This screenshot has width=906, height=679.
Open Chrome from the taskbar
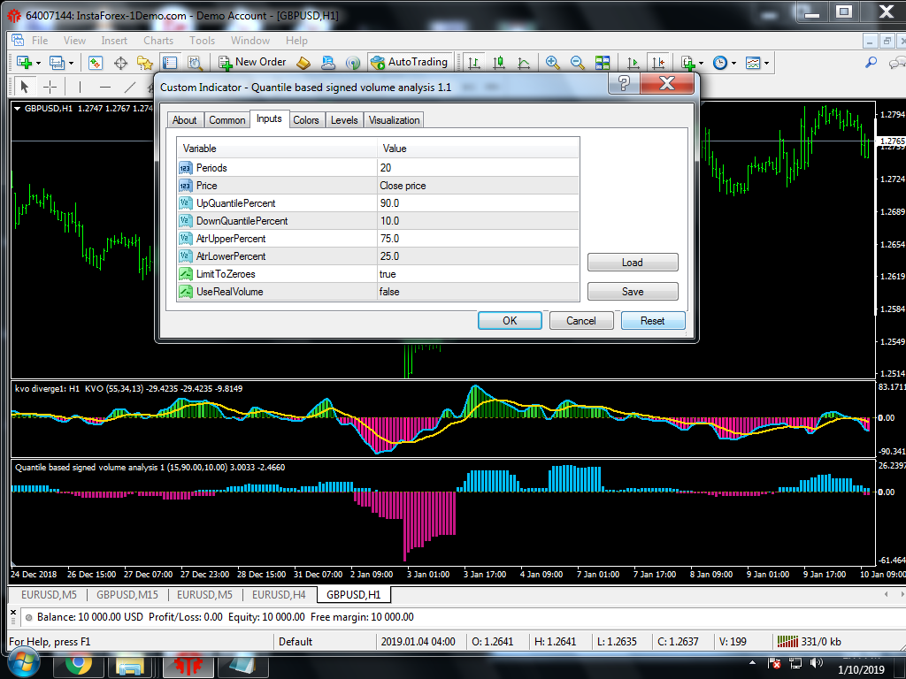[78, 665]
